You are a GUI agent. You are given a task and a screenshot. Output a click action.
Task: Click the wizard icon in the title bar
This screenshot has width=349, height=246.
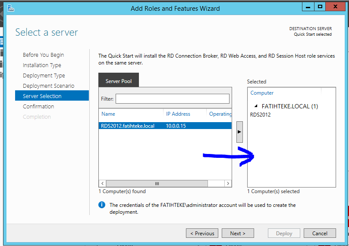(x=10, y=9)
